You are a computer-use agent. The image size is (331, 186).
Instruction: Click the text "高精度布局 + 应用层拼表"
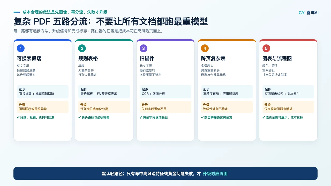click(x=221, y=94)
